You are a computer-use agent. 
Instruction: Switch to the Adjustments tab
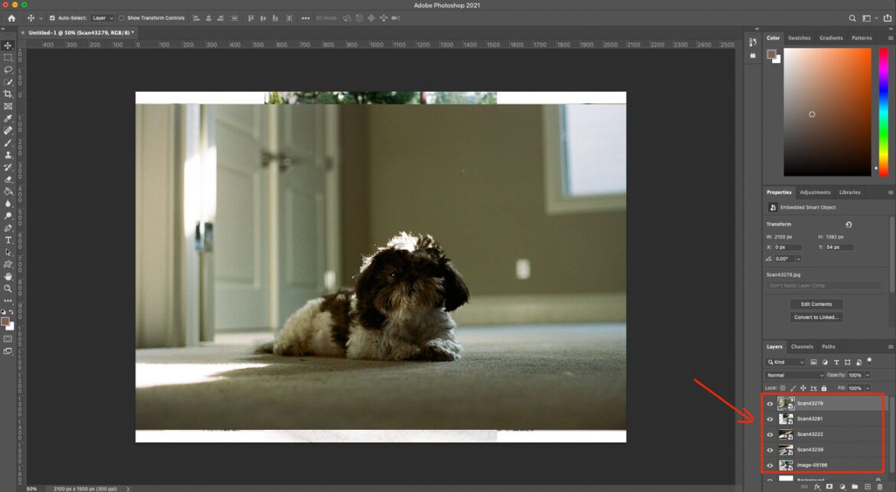tap(815, 192)
